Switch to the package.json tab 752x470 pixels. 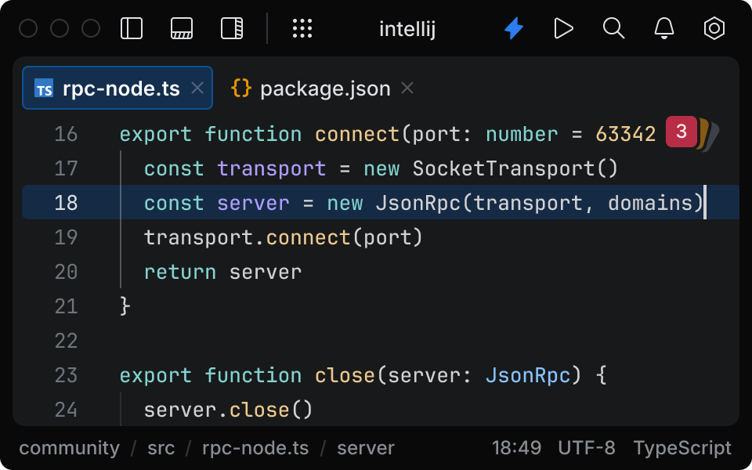326,88
